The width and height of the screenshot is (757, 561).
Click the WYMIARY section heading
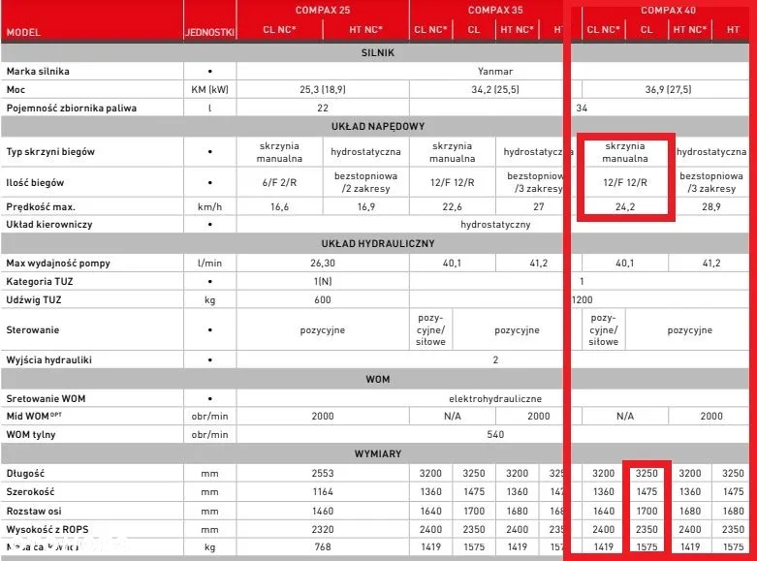[378, 453]
